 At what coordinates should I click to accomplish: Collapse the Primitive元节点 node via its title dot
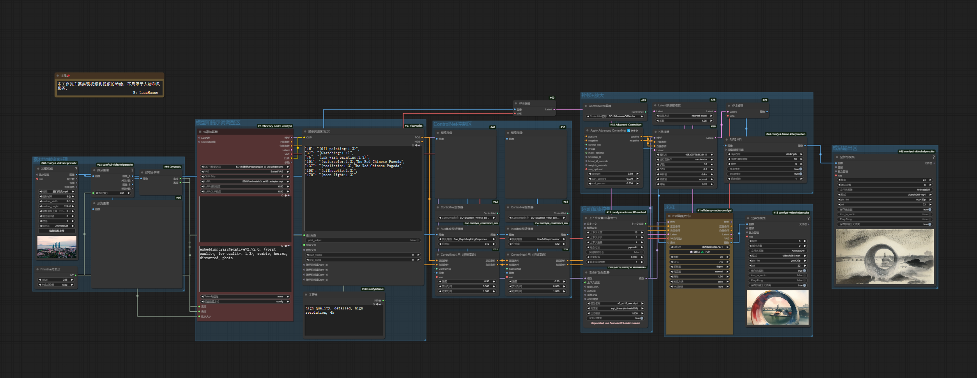pyautogui.click(x=37, y=269)
